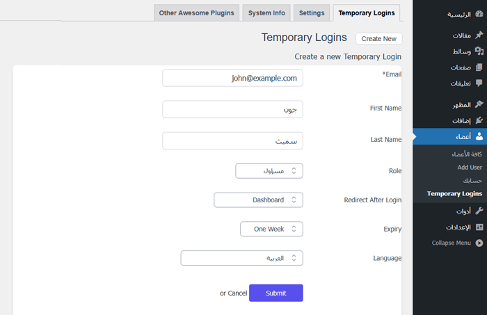Viewport: 487px width, 315px height.
Task: Open the Media library icon
Action: click(x=479, y=51)
